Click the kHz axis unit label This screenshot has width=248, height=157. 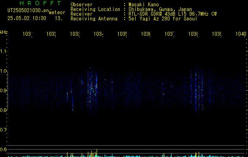click(x=4, y=32)
